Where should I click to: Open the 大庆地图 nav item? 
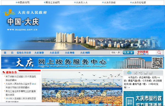[85, 53]
